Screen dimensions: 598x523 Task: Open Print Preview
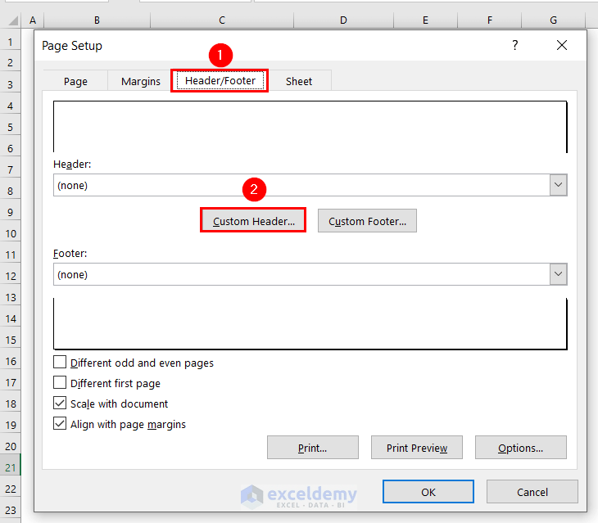pos(417,448)
